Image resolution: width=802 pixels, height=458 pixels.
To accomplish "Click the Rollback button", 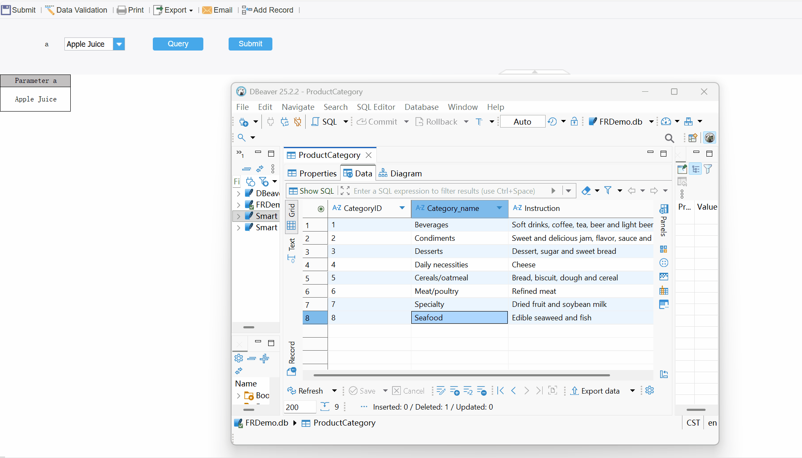I will [x=437, y=122].
